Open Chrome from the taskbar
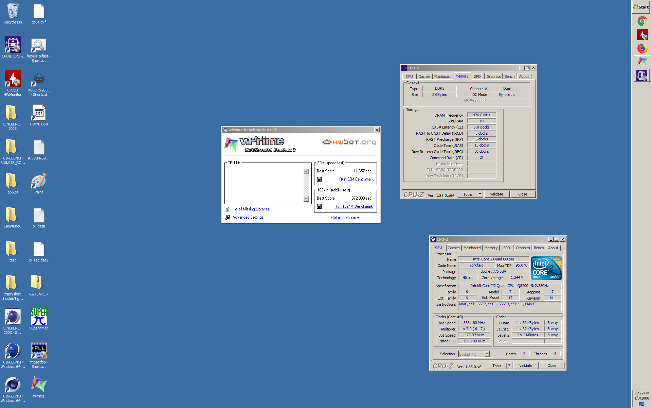This screenshot has width=652, height=408. (642, 21)
